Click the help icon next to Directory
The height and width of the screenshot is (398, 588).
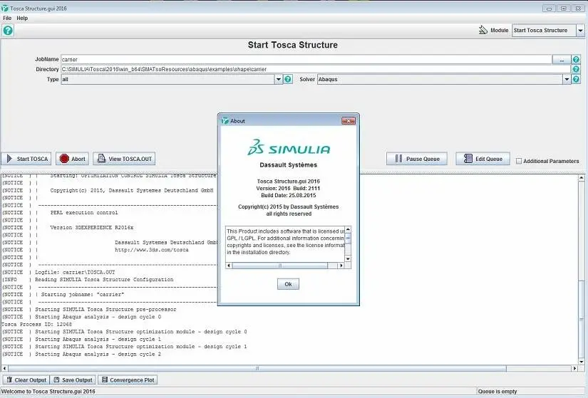pyautogui.click(x=576, y=69)
